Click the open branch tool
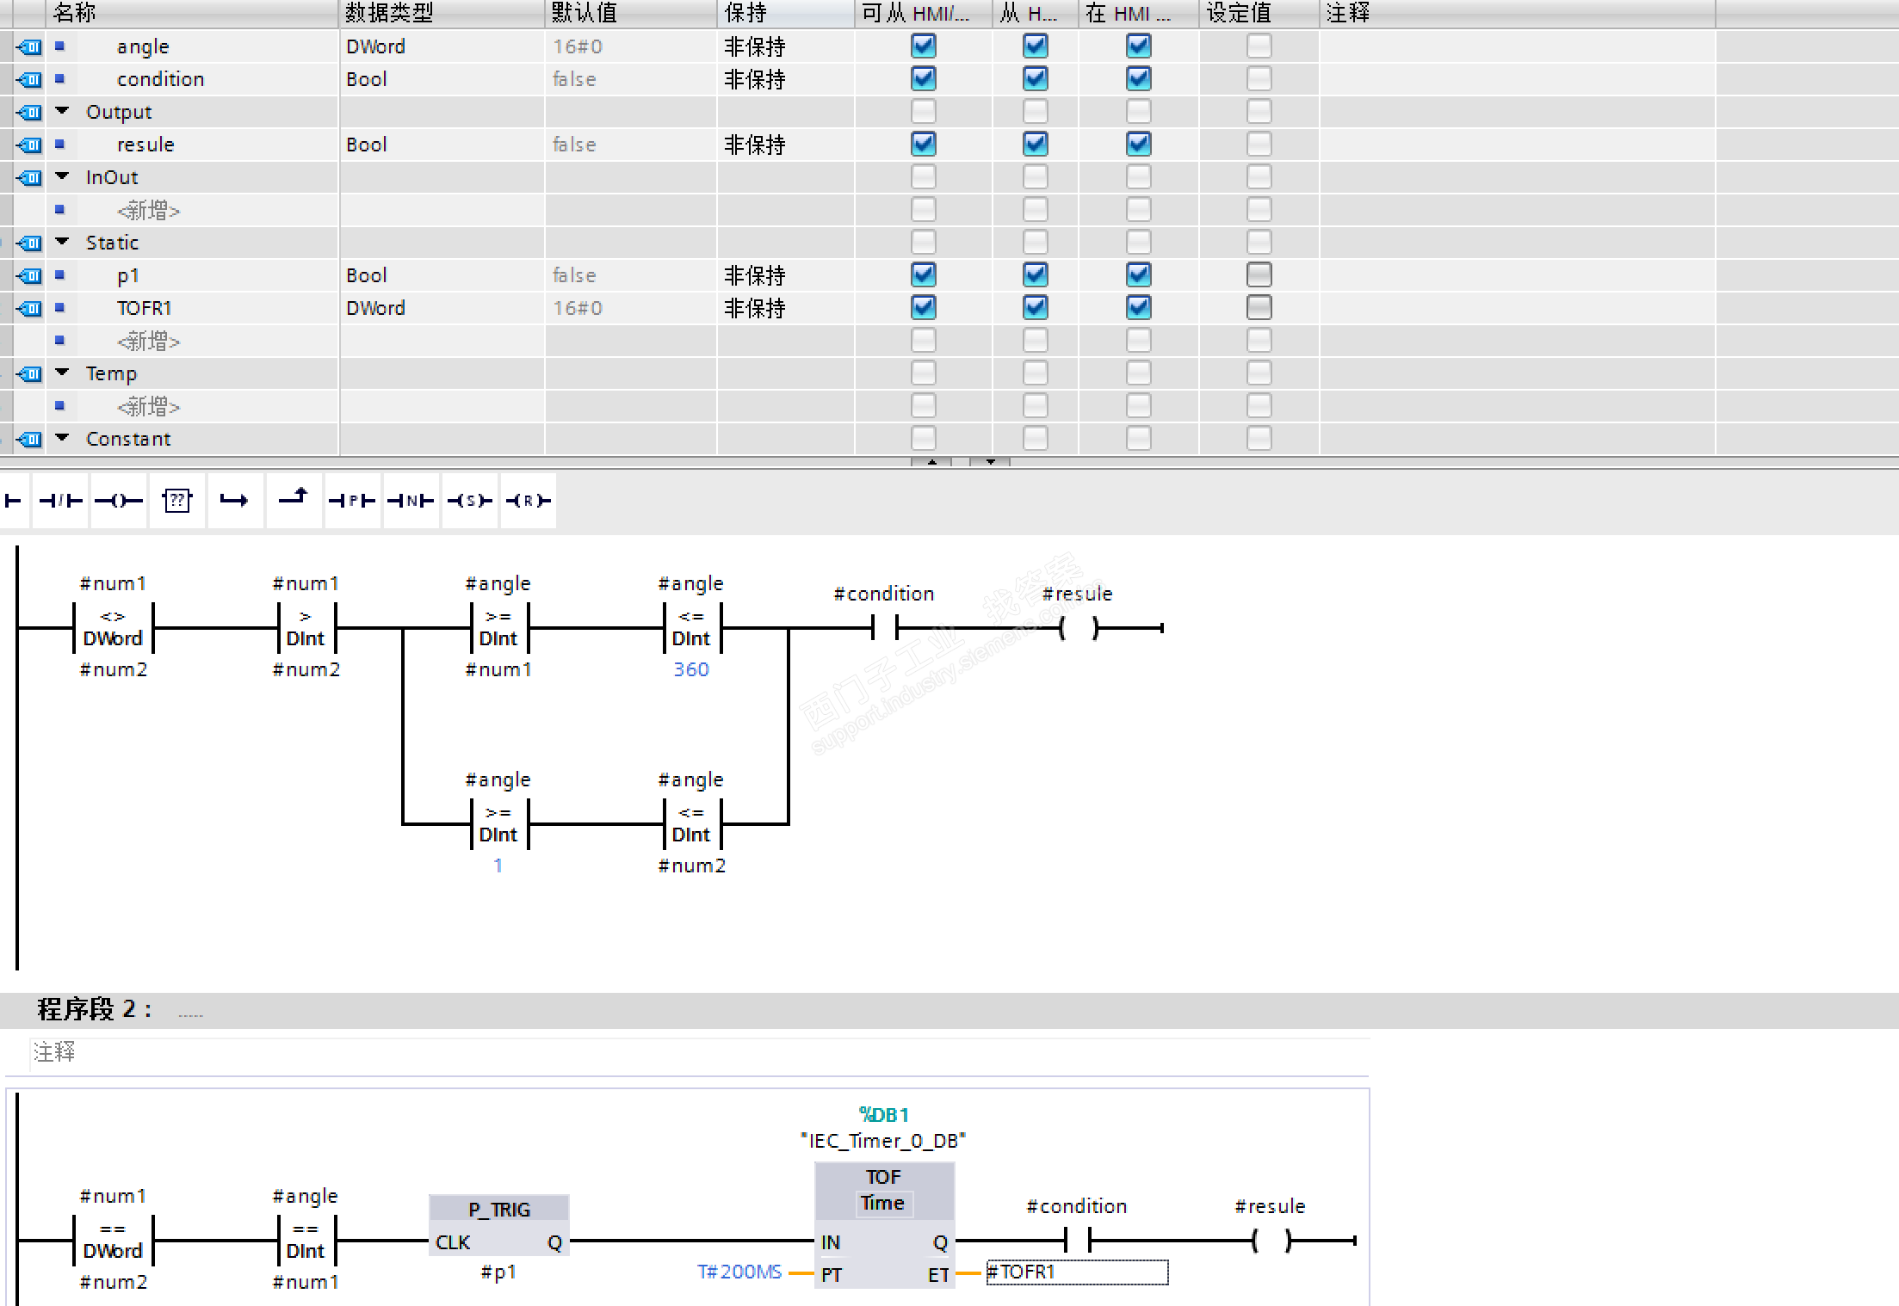Image resolution: width=1899 pixels, height=1306 pixels. click(234, 501)
